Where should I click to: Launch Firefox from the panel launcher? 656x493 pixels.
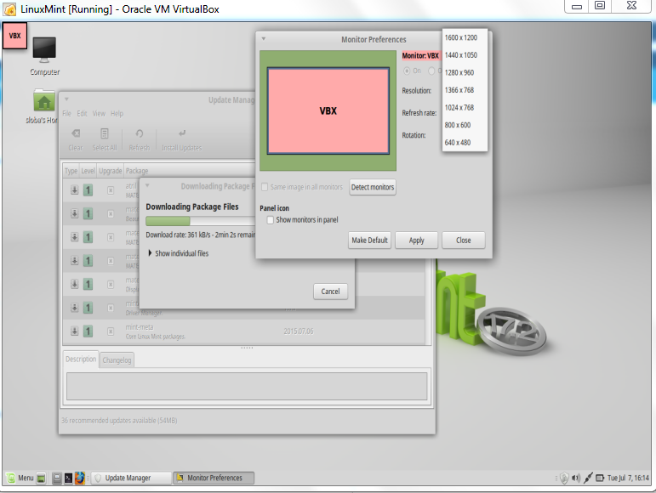pyautogui.click(x=79, y=478)
